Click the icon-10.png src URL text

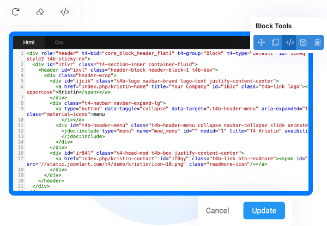pyautogui.click(x=112, y=164)
